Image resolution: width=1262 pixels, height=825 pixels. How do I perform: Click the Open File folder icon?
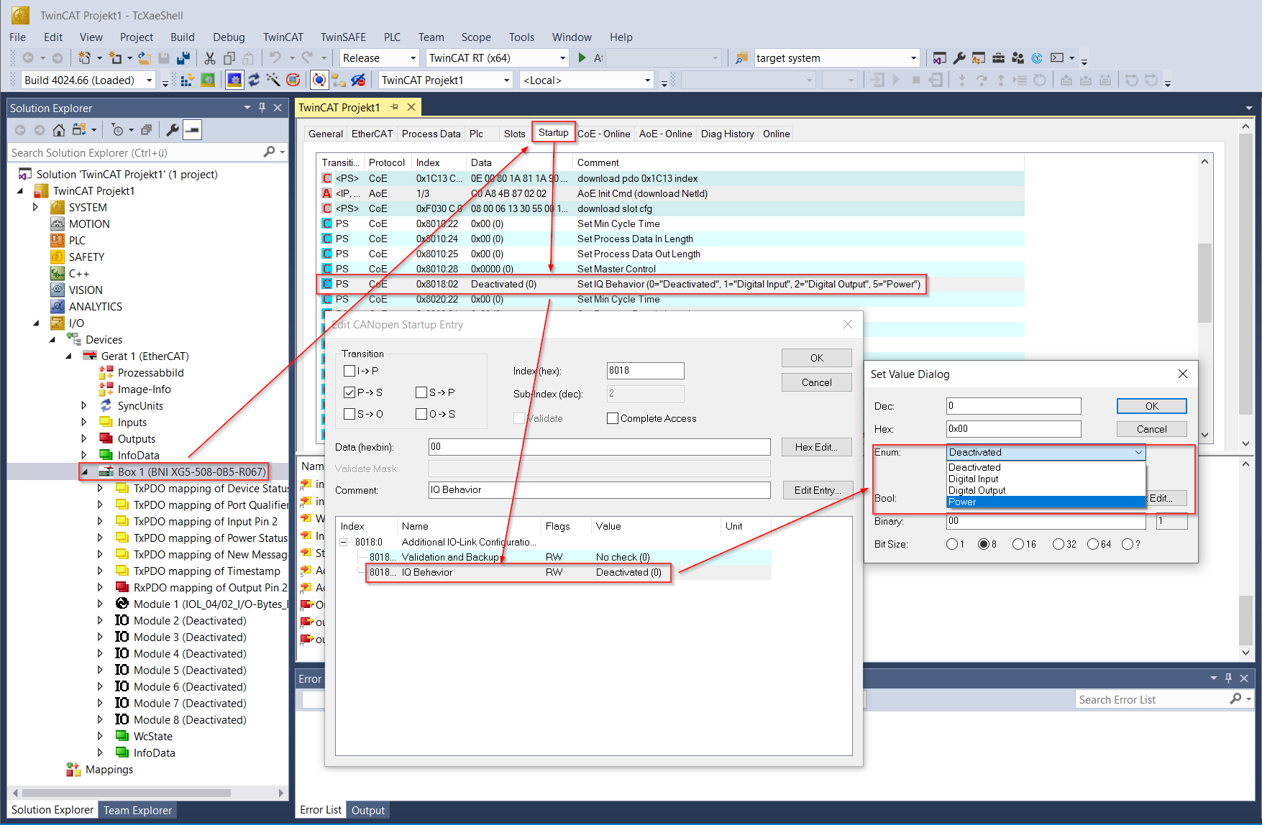144,58
